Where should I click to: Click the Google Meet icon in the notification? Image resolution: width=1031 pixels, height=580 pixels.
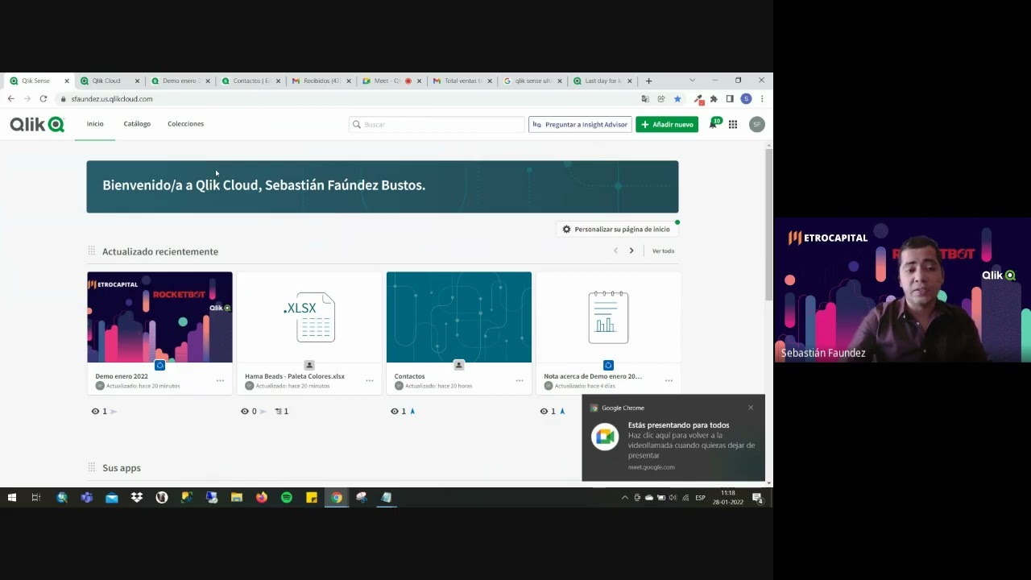[605, 437]
